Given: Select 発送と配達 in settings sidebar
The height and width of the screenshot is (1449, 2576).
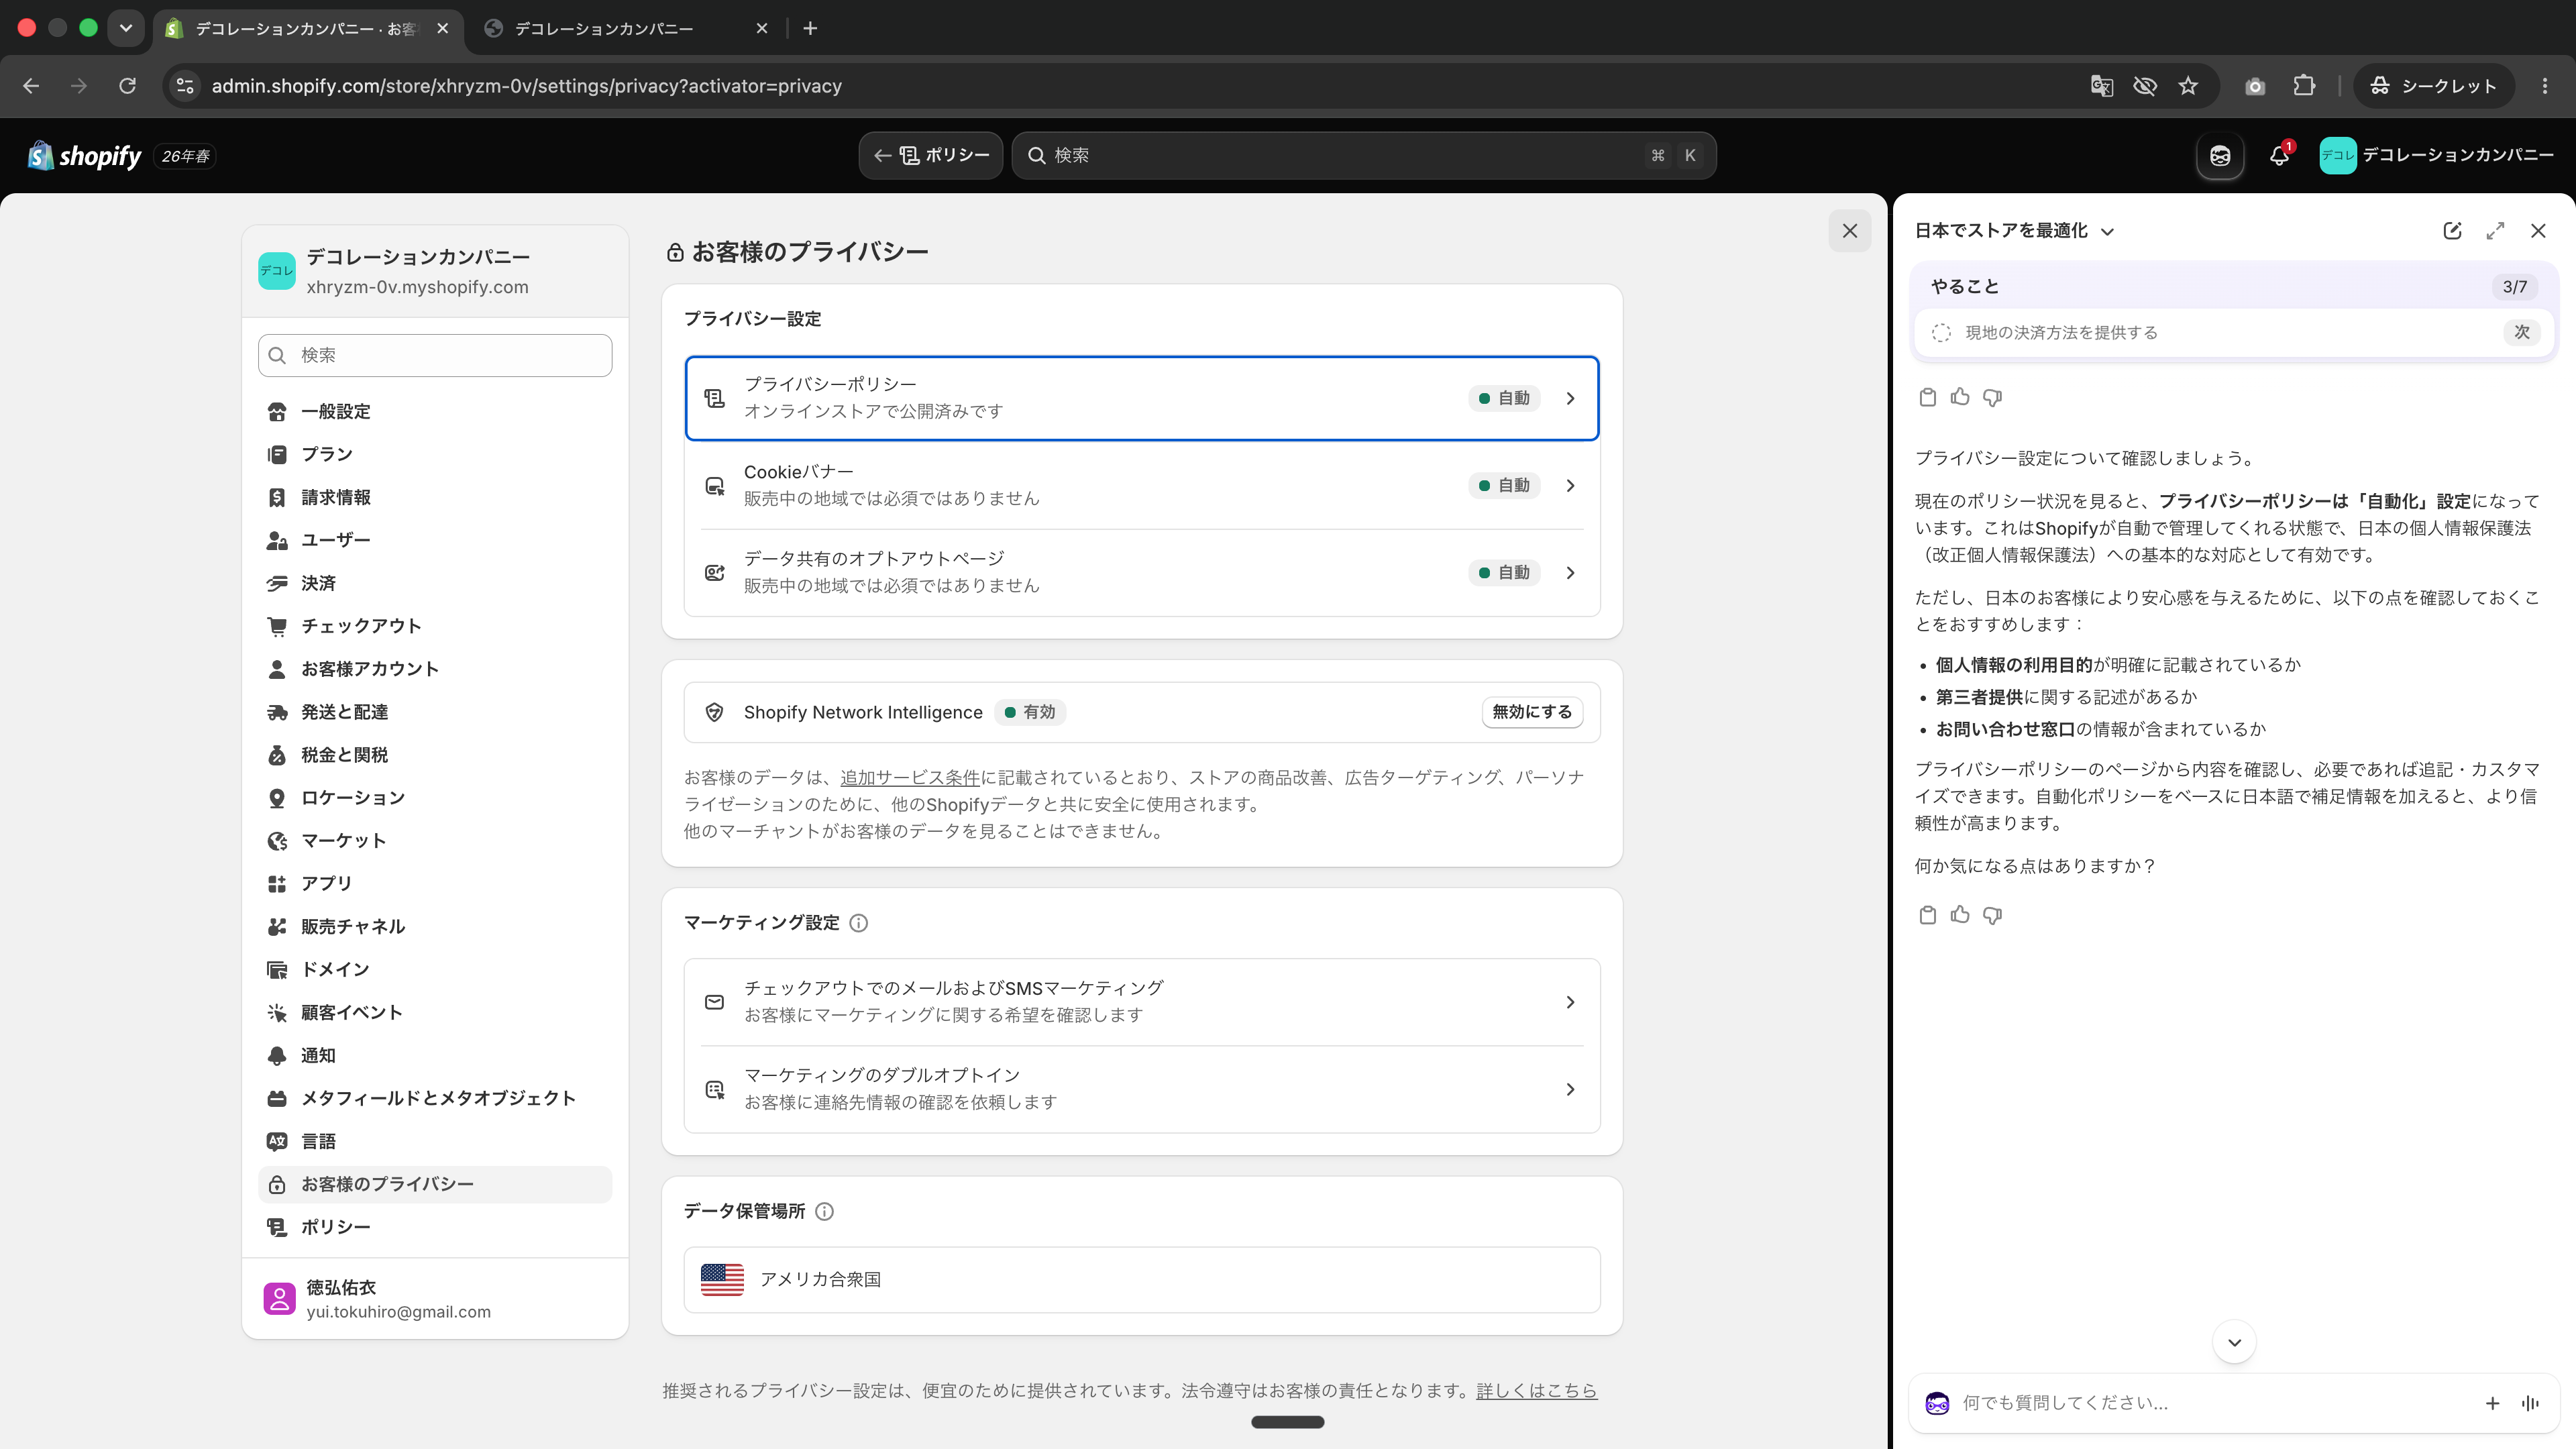Looking at the screenshot, I should 435,712.
